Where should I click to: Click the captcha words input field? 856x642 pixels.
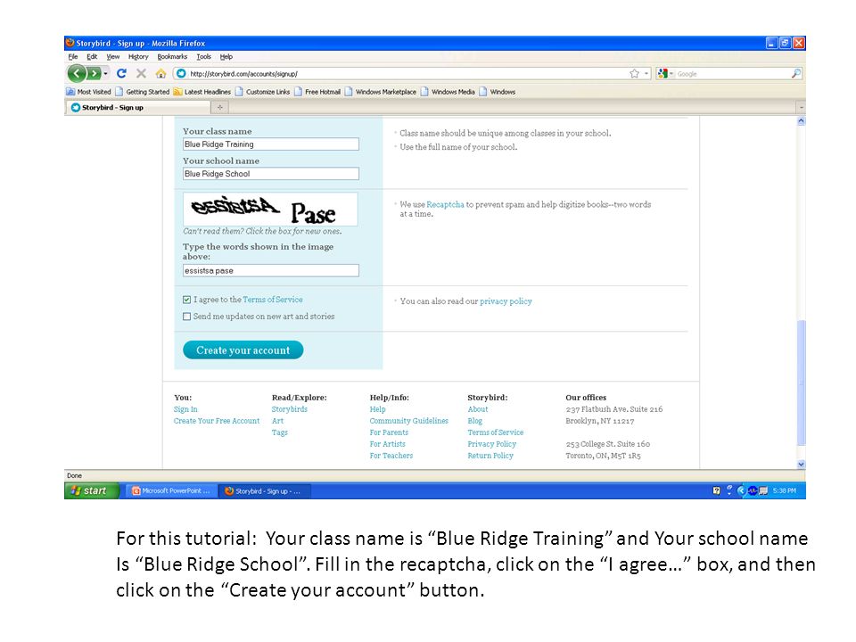click(271, 271)
